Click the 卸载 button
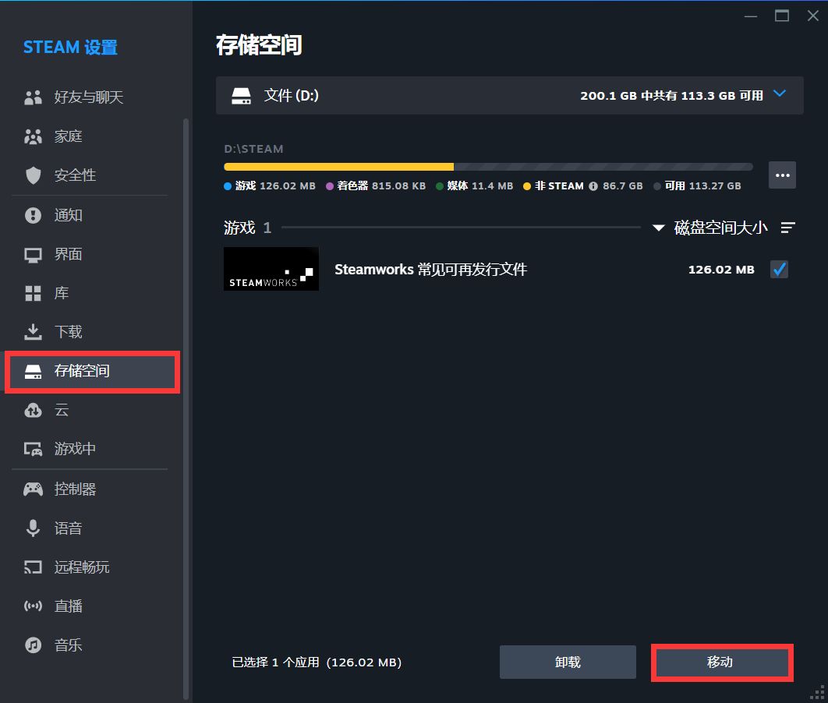This screenshot has width=828, height=703. 568,662
